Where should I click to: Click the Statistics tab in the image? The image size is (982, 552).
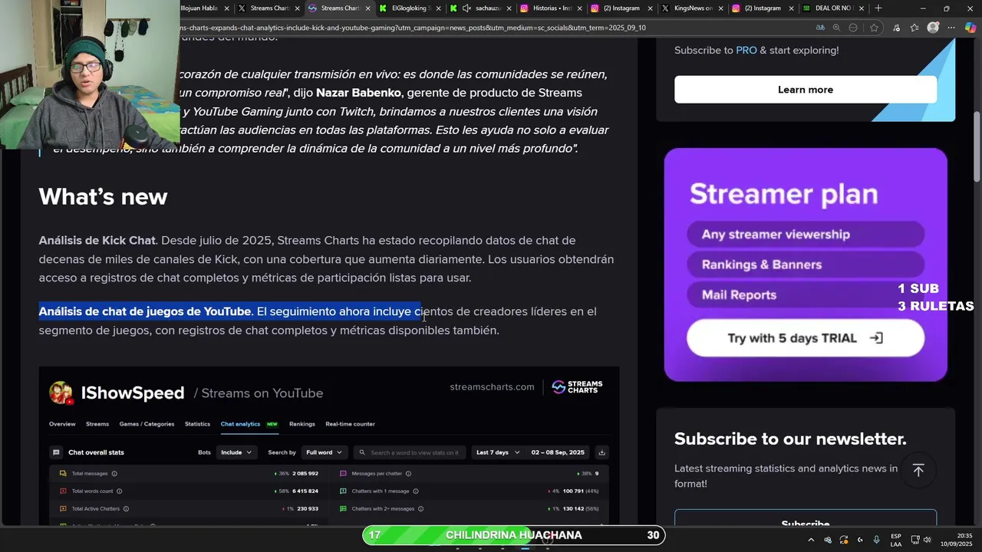(x=197, y=424)
